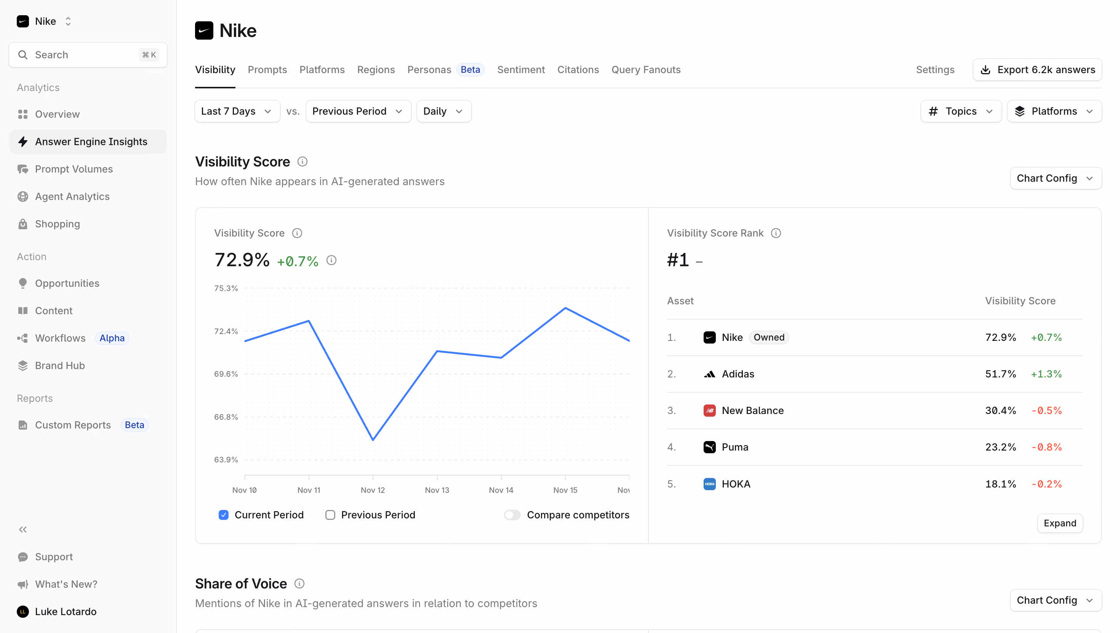Image resolution: width=1120 pixels, height=633 pixels.
Task: Click the Content book icon
Action: (x=22, y=311)
